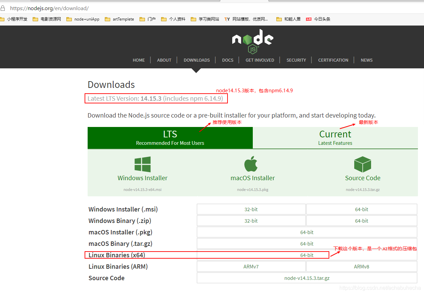Click the Linux Binaries (x64) row label
This screenshot has height=294, width=424.
tap(117, 255)
